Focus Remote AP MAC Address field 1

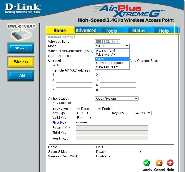(x=74, y=75)
